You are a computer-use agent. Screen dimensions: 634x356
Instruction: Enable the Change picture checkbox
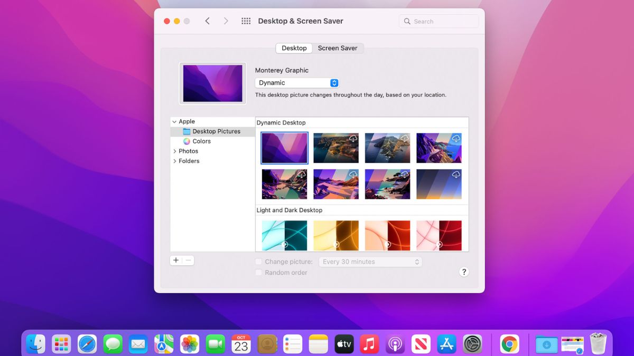tap(259, 262)
